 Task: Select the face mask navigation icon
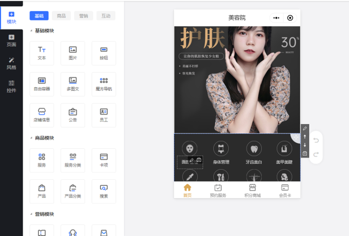[190, 148]
